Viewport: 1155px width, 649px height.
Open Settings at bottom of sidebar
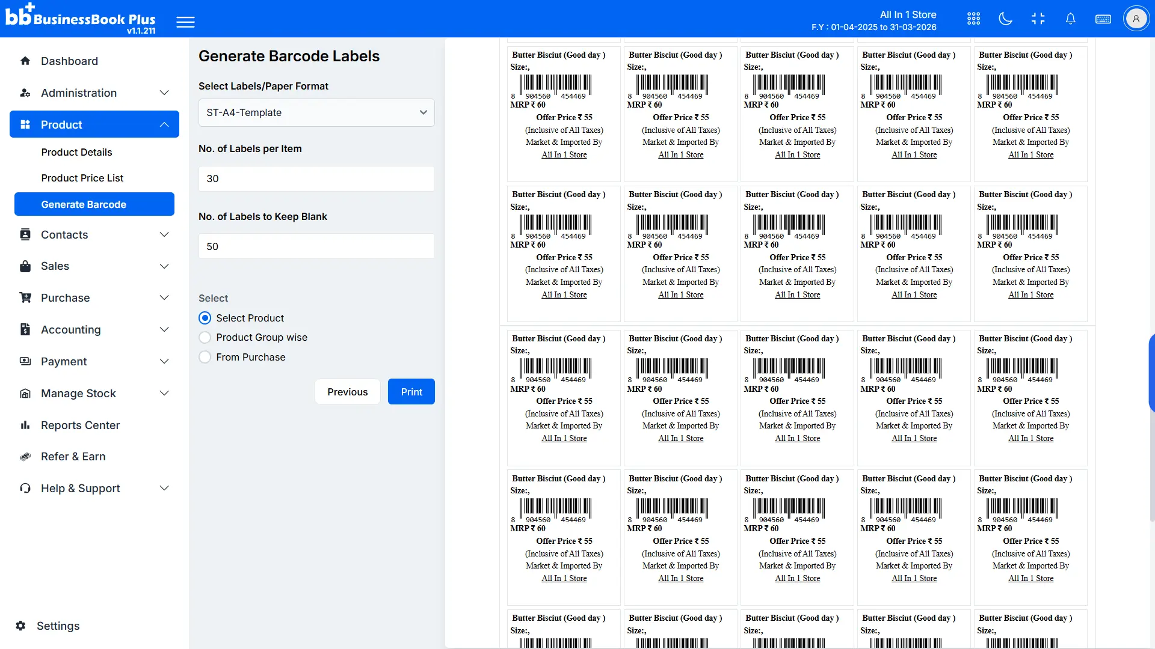coord(59,626)
